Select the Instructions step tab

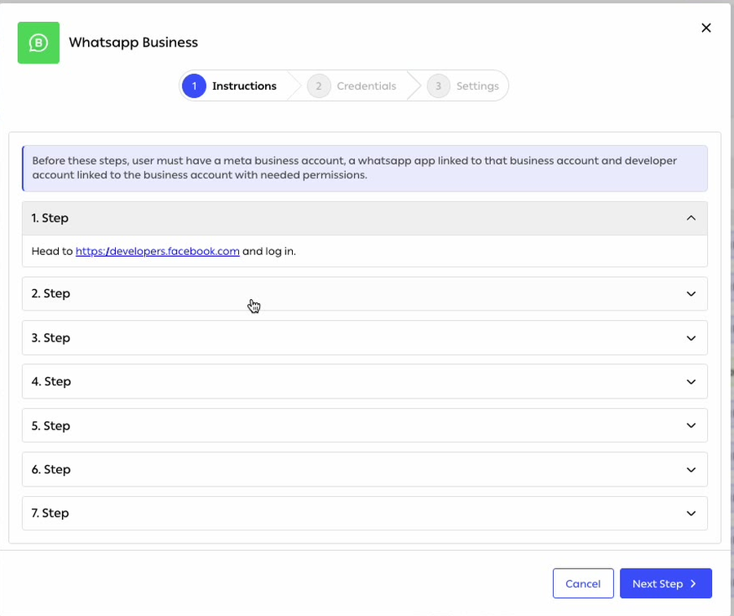tap(230, 86)
